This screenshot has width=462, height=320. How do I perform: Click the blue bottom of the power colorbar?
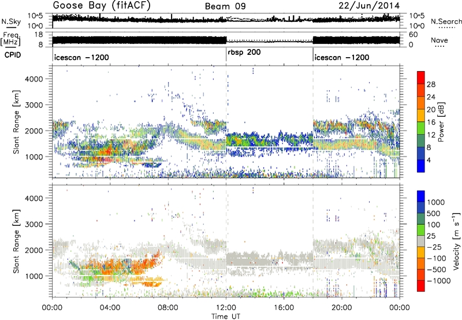[421, 166]
